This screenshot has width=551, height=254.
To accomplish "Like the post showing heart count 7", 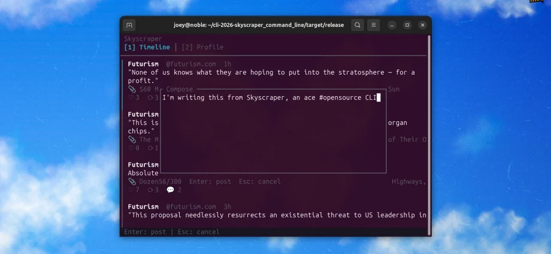I will [x=131, y=190].
